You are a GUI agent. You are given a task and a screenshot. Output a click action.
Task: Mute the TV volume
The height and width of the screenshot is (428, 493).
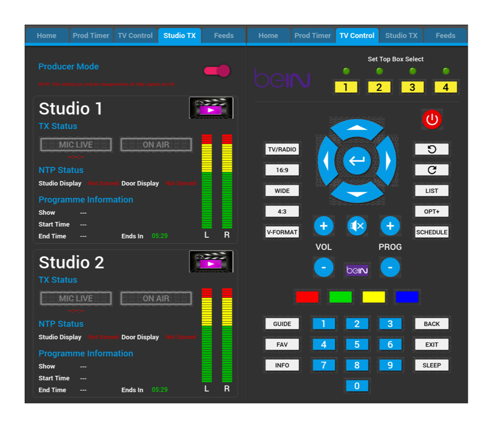(356, 226)
